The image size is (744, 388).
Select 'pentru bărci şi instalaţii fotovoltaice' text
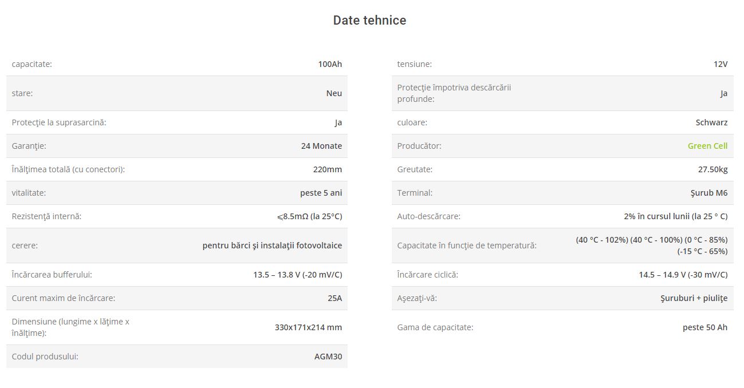pos(272,246)
